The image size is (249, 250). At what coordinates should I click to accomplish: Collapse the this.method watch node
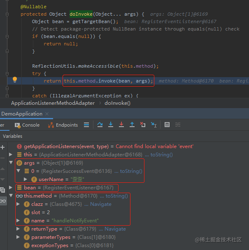coord(11,196)
